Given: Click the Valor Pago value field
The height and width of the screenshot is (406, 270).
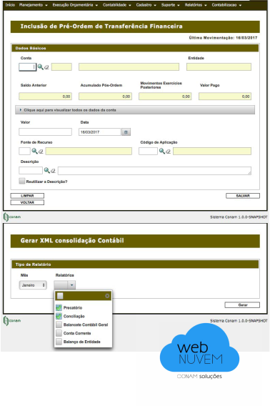Looking at the screenshot, I should [225, 96].
